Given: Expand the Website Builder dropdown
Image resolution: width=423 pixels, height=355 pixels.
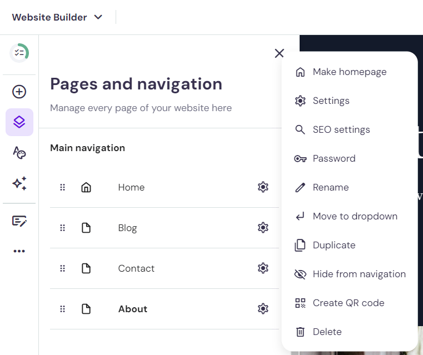Looking at the screenshot, I should (x=57, y=17).
